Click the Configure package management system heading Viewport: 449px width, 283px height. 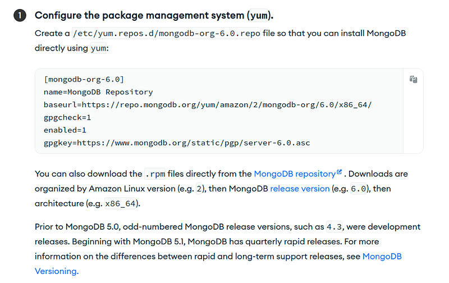tap(154, 15)
